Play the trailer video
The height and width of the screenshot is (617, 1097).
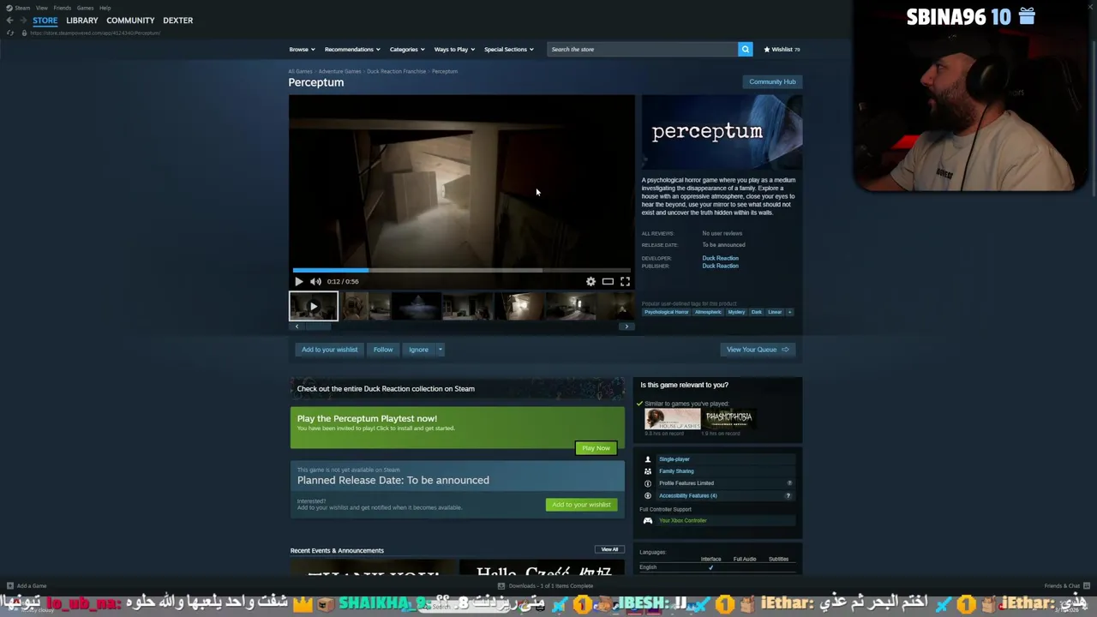pos(298,281)
